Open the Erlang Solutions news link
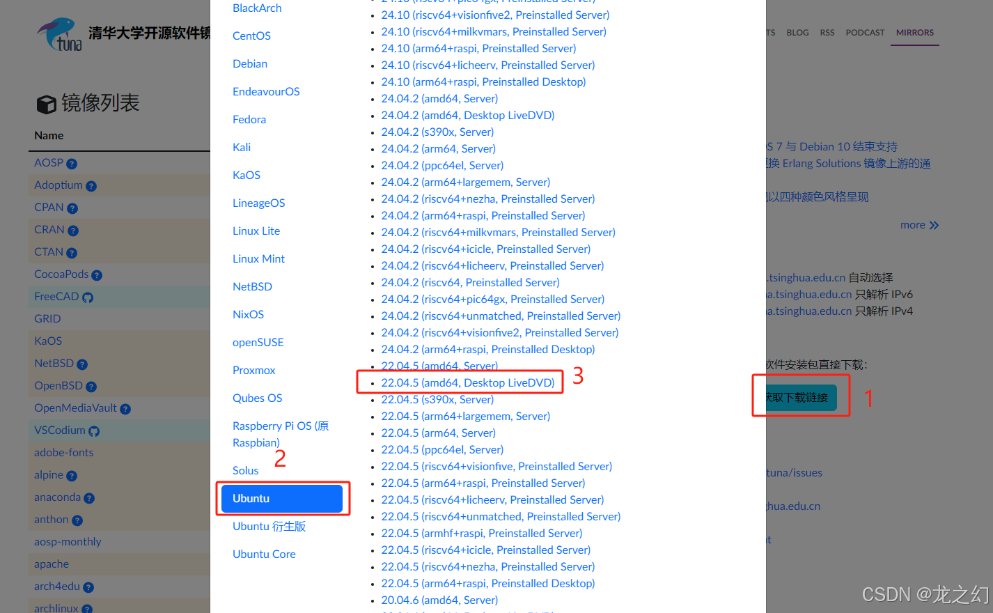The height and width of the screenshot is (613, 993). pos(848,163)
